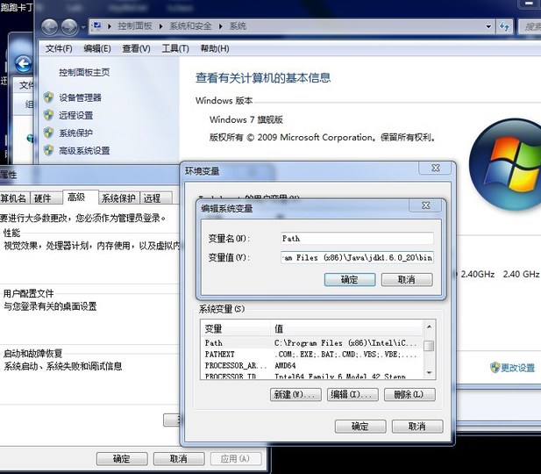Click the 系统 breadcrumb segment
Screen dimensions: 541x474
(238, 26)
